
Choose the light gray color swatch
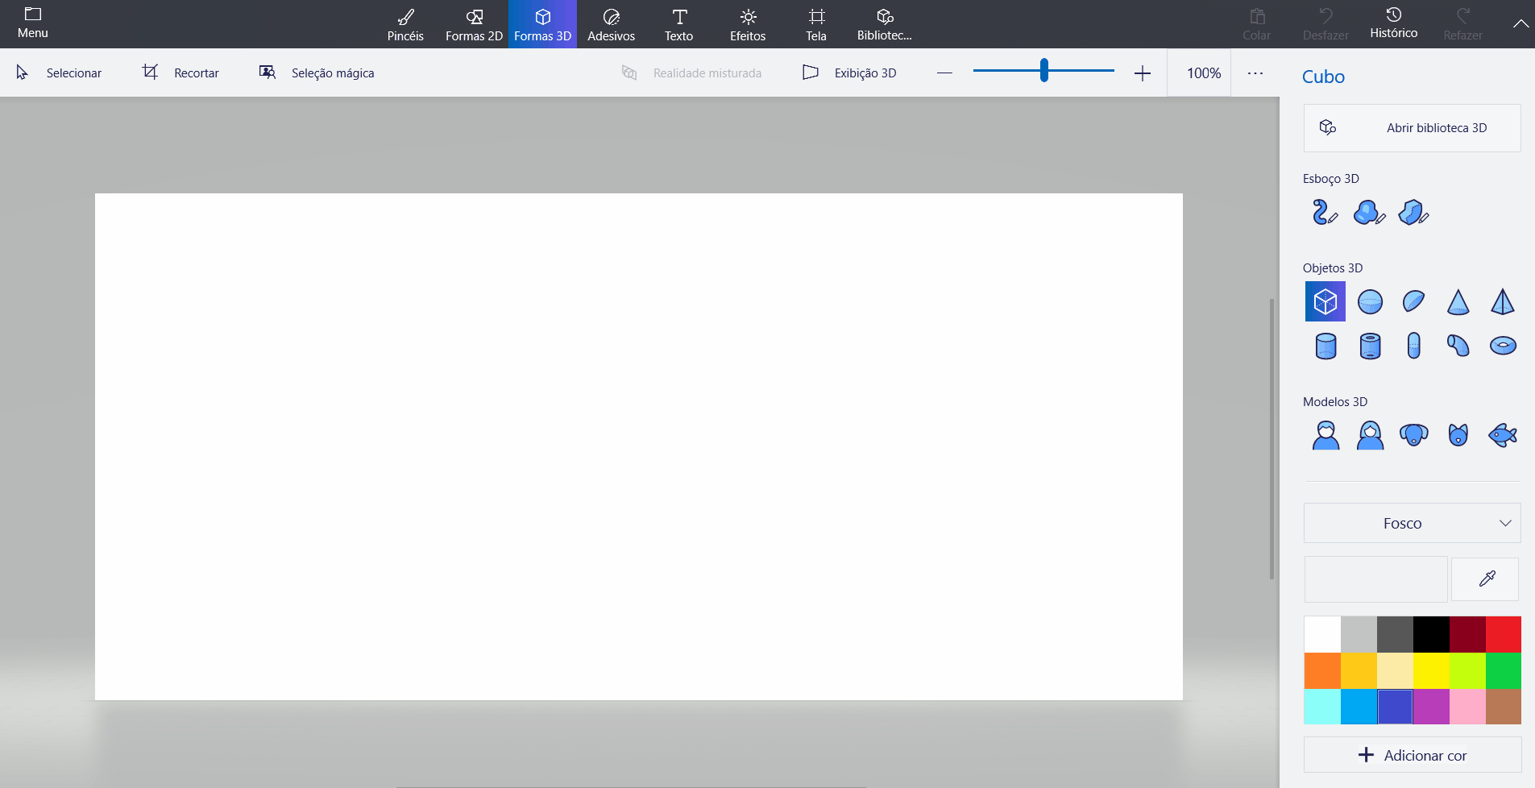pos(1359,634)
